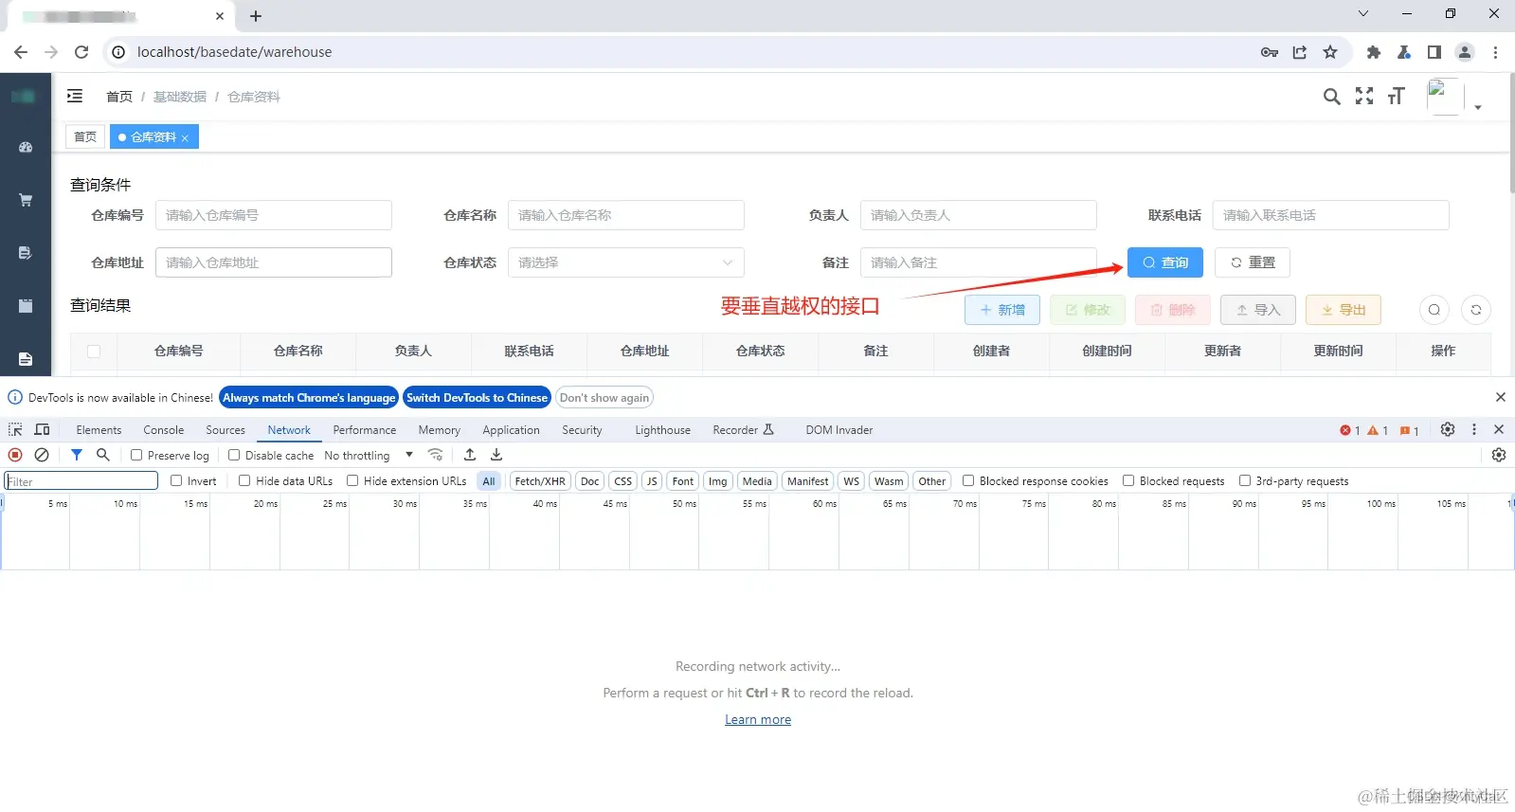Click the 导出 export button
The height and width of the screenshot is (812, 1515).
tap(1344, 310)
